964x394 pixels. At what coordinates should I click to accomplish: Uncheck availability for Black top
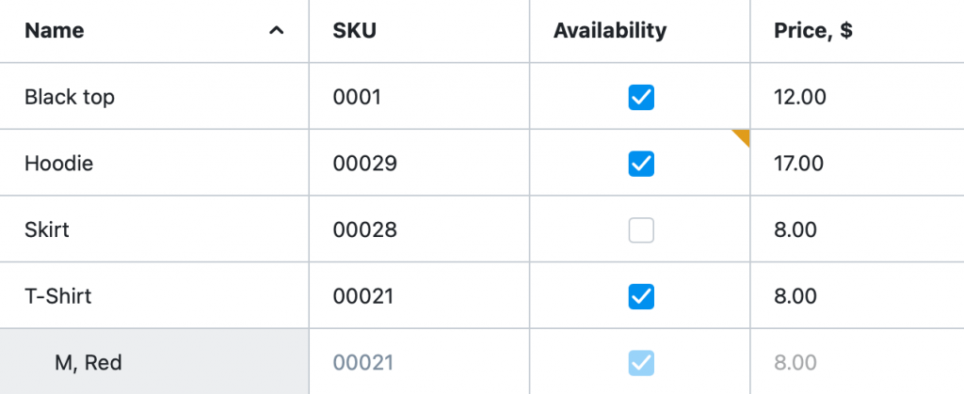click(x=641, y=97)
